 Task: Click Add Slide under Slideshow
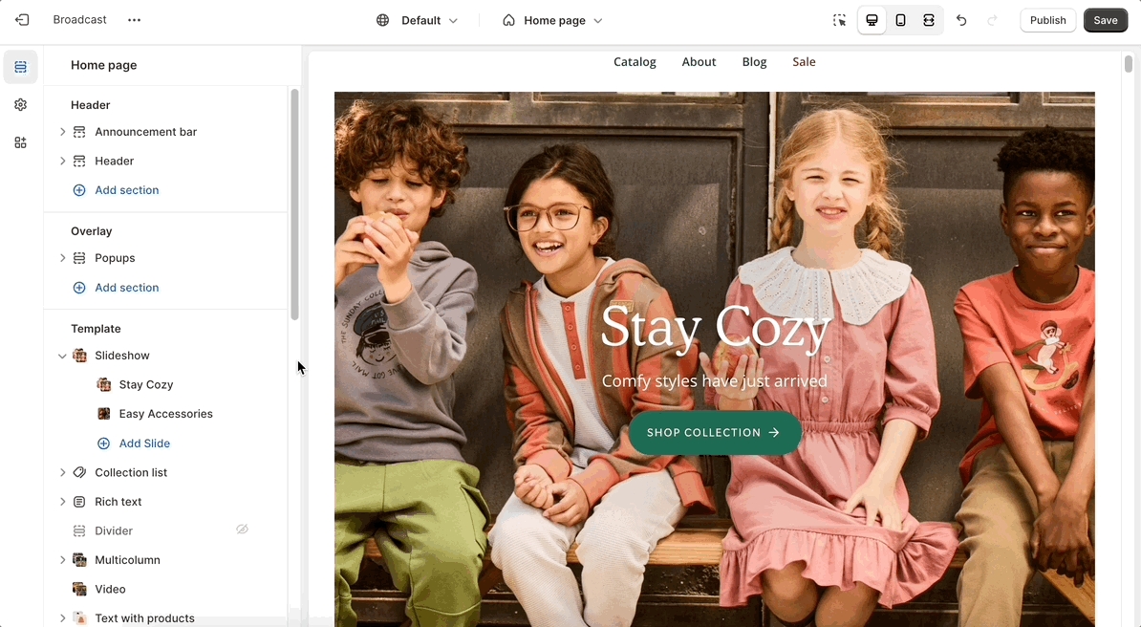click(143, 443)
